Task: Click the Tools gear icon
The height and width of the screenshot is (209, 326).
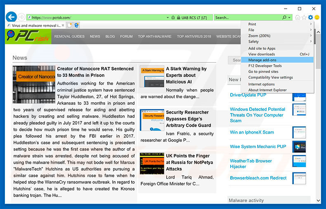Action: (310, 18)
